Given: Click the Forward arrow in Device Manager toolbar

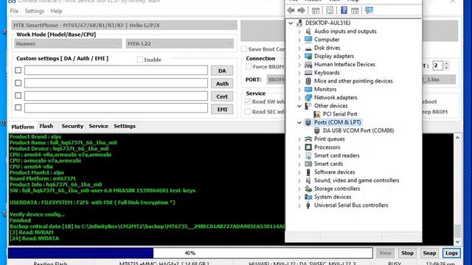Looking at the screenshot, I should point(302,10).
